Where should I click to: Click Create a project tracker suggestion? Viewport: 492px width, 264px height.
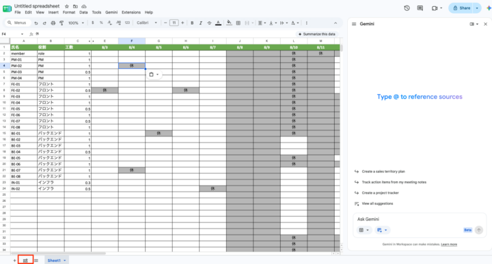(x=380, y=193)
